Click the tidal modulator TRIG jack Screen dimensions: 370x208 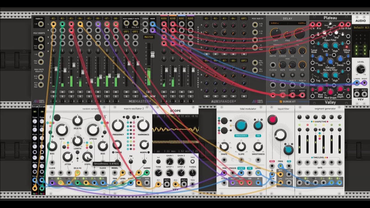tap(224, 173)
